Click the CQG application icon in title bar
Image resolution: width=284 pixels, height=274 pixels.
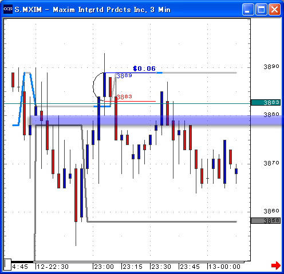8,9
